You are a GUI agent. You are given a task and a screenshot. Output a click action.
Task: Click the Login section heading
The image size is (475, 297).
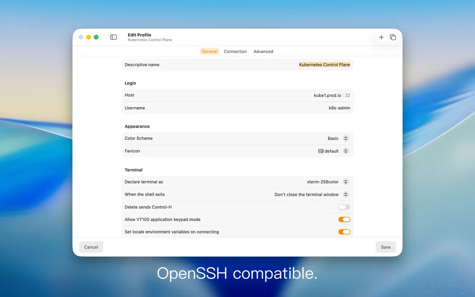[x=130, y=83]
